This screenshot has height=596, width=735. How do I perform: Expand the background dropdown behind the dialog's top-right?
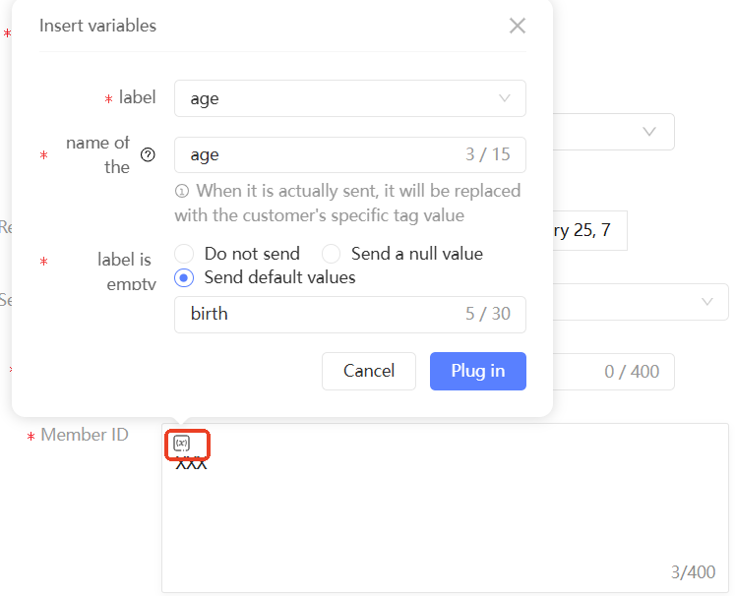pyautogui.click(x=648, y=132)
